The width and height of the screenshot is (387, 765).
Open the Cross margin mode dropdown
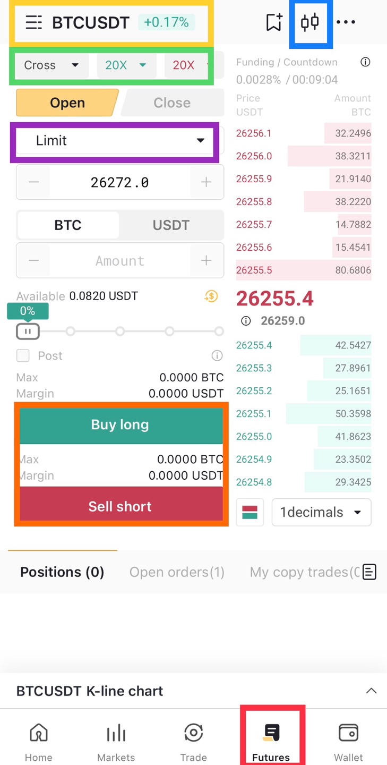tap(51, 65)
